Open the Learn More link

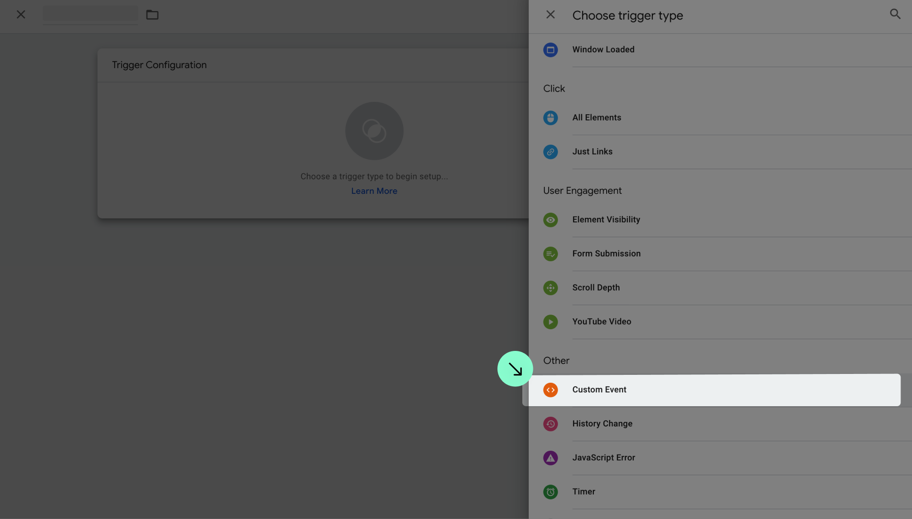(x=374, y=191)
